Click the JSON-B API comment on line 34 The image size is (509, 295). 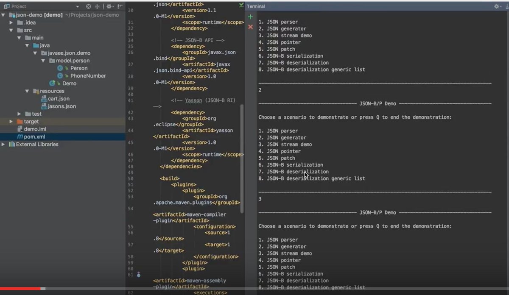click(x=198, y=40)
